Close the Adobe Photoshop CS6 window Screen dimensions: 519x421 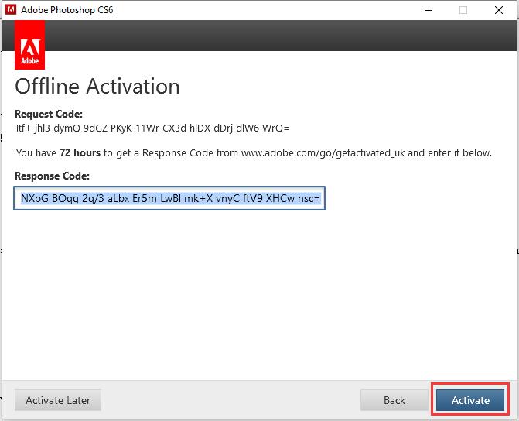tap(499, 10)
